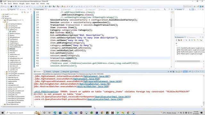Remove all breakpoints icon
Screen dimensions: 205x115
[x=179, y=40]
